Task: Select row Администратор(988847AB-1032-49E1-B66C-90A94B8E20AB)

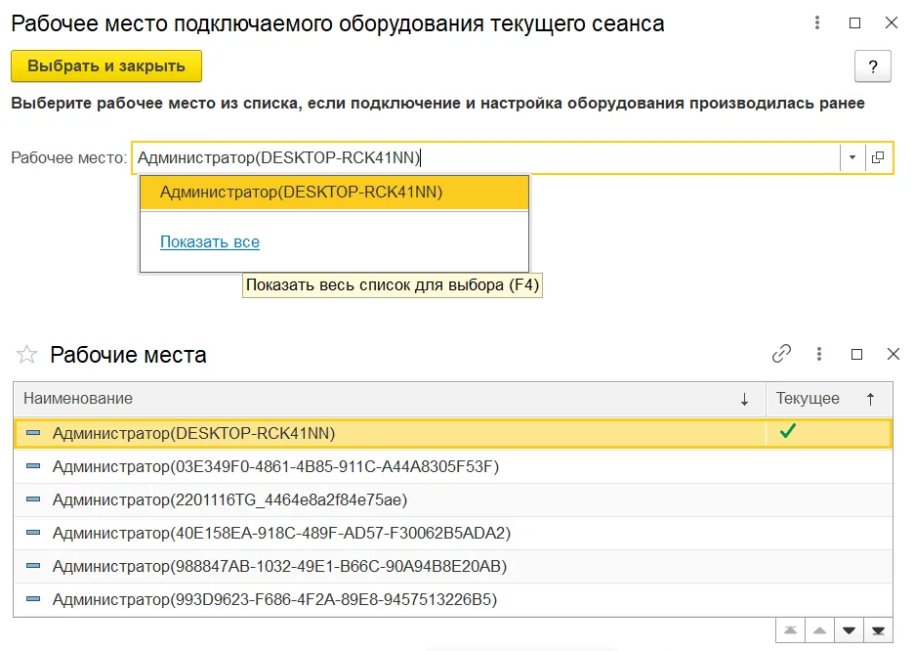Action: point(452,566)
